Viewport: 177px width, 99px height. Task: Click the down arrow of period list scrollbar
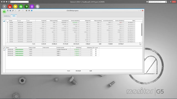[x=142, y=42]
